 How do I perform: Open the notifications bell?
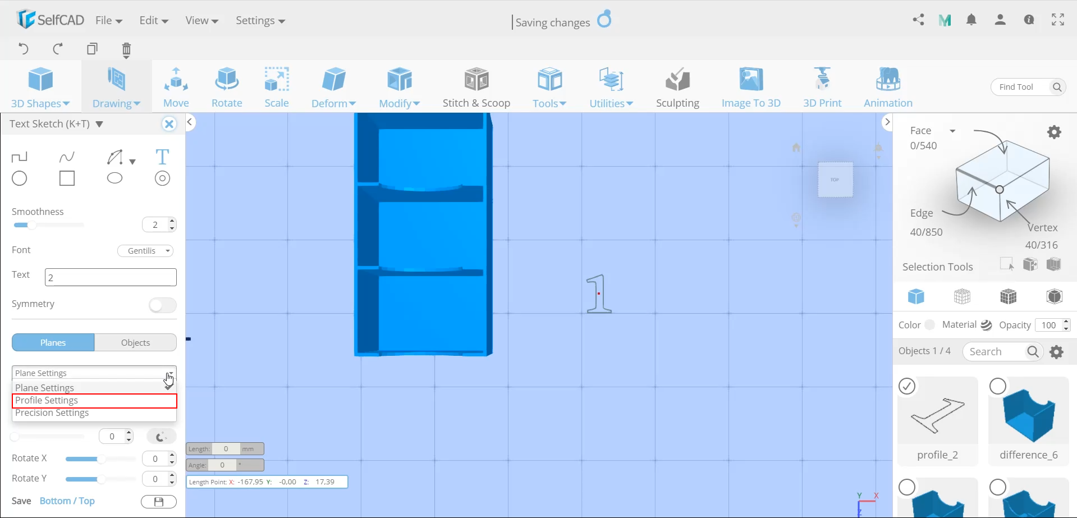pos(971,20)
